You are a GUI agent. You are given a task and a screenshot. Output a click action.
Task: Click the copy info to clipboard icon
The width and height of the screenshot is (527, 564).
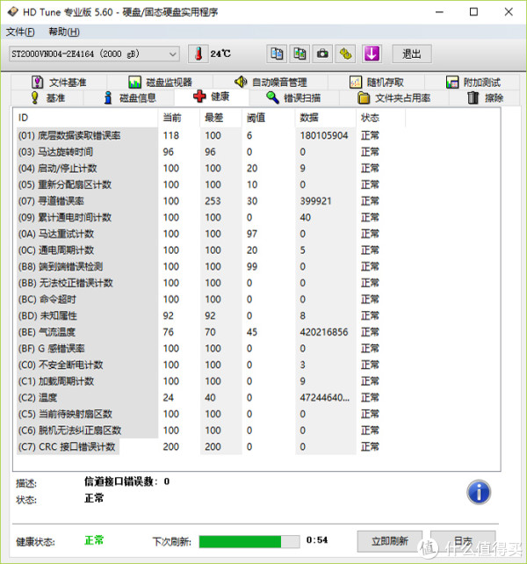pyautogui.click(x=277, y=54)
